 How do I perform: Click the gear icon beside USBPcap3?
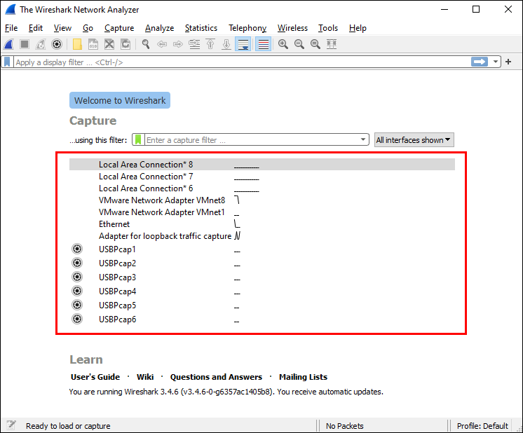77,277
